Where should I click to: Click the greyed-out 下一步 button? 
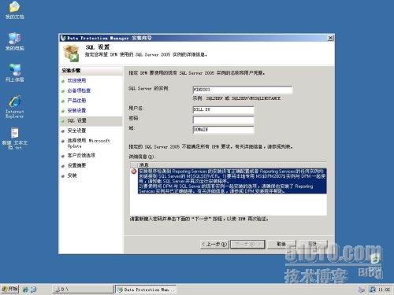tap(247, 245)
